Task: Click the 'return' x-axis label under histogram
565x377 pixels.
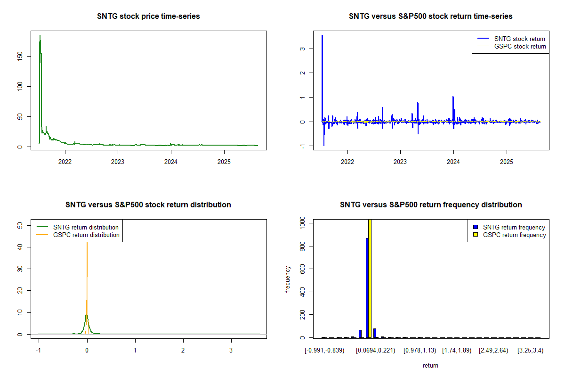Action: click(x=430, y=365)
